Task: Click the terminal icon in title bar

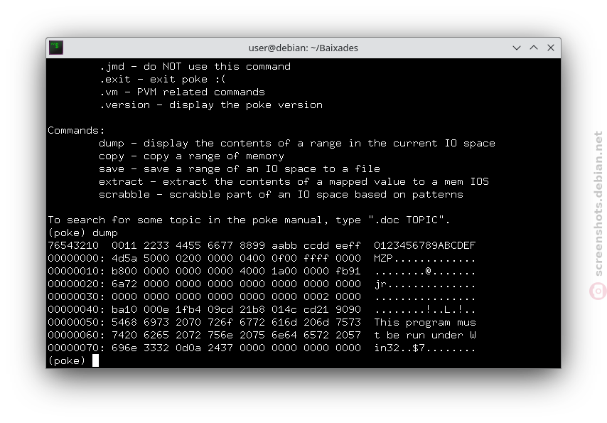Action: click(56, 48)
